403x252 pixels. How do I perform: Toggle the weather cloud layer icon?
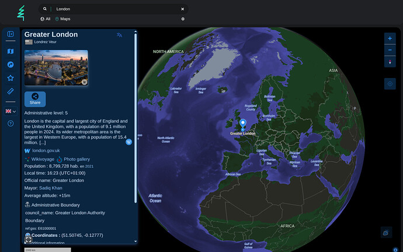[386, 233]
